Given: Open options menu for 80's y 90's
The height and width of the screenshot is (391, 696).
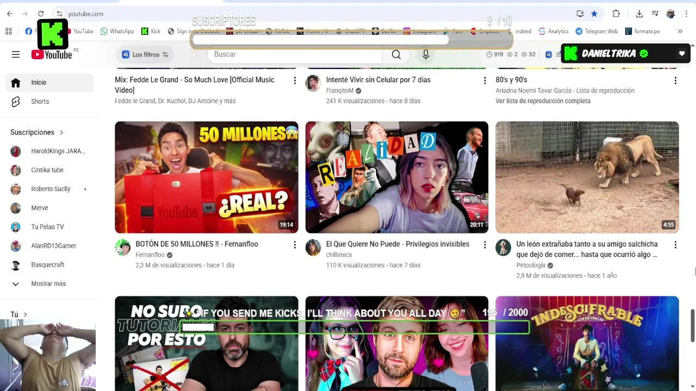Looking at the screenshot, I should pyautogui.click(x=675, y=80).
